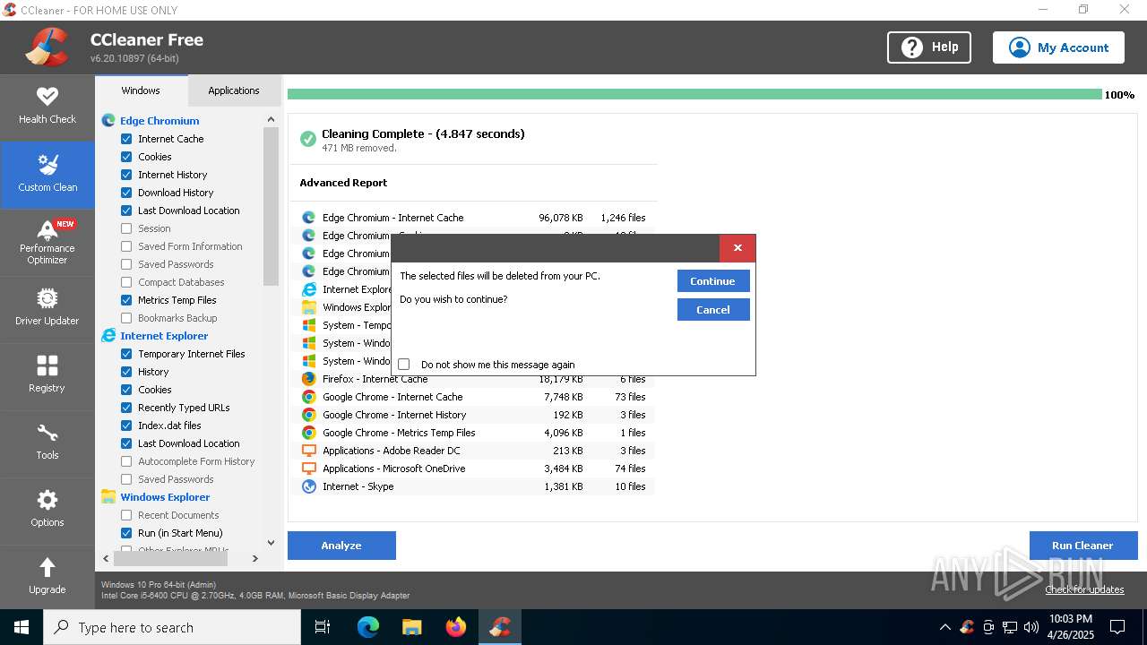Enable Compact Databases checkbox
Image resolution: width=1147 pixels, height=645 pixels.
tap(126, 282)
